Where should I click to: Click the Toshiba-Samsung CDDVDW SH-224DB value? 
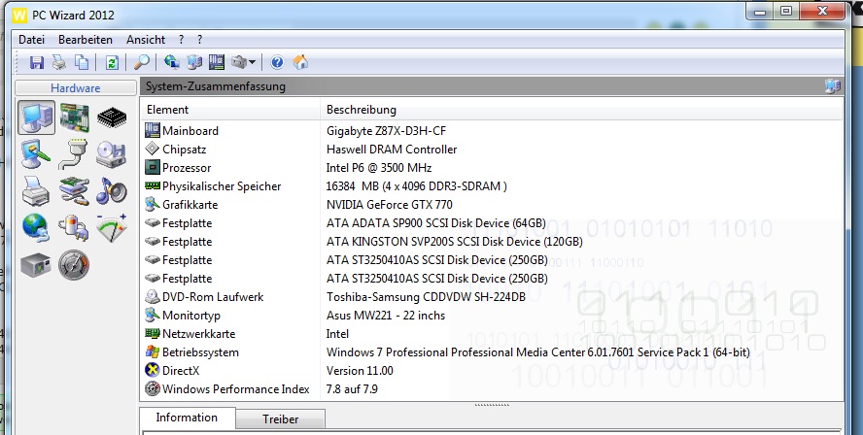426,297
